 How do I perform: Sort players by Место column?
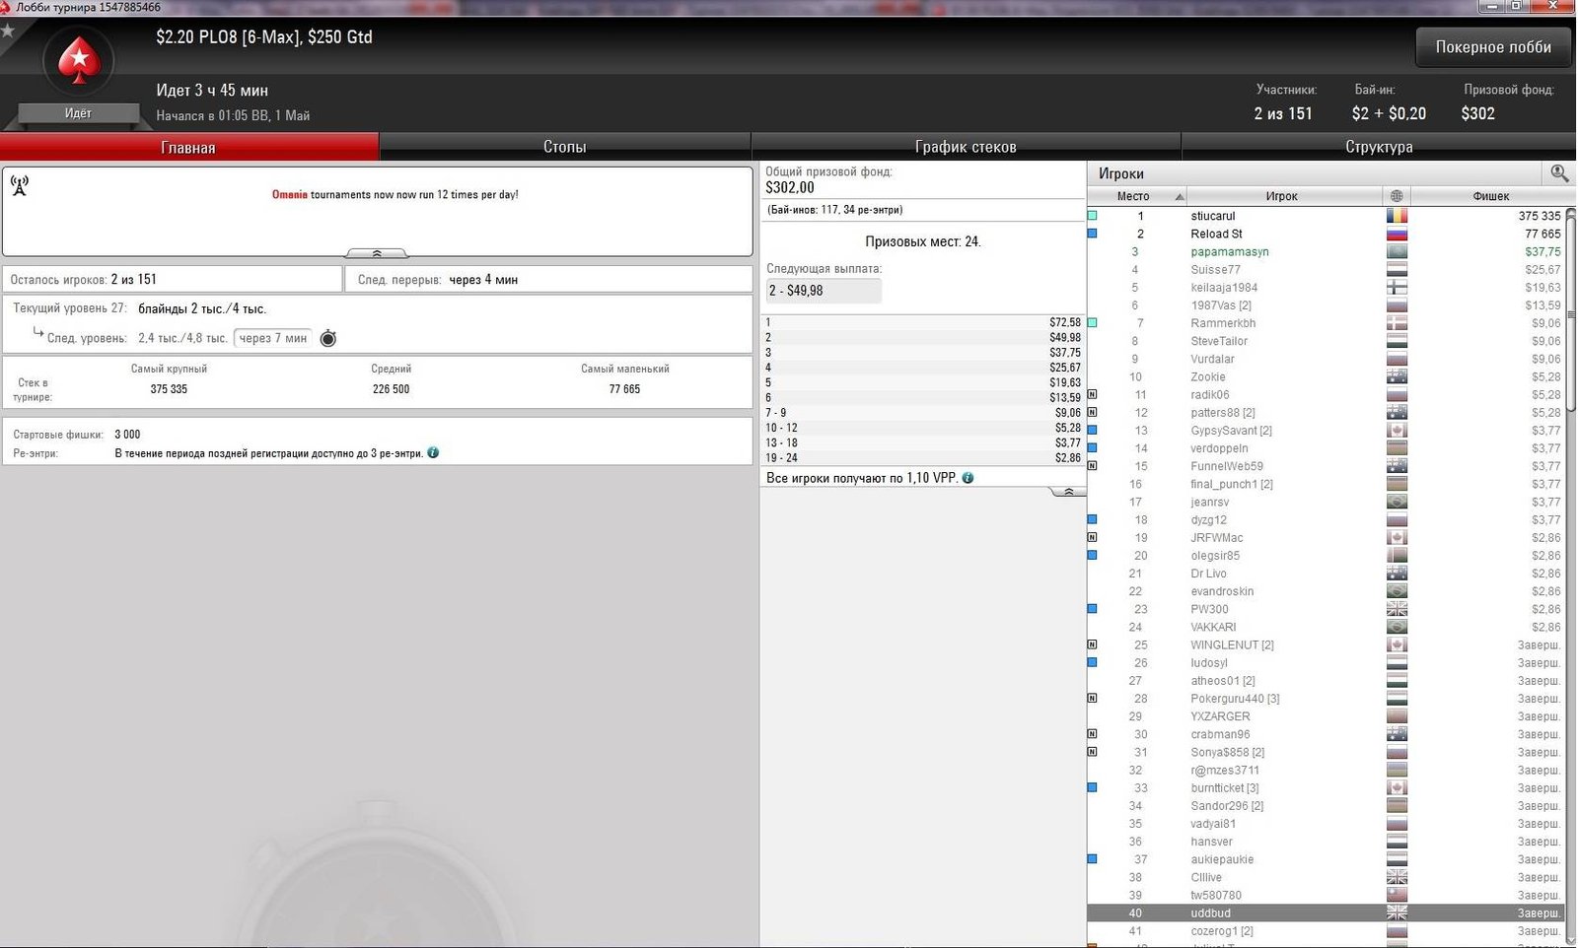tap(1136, 196)
